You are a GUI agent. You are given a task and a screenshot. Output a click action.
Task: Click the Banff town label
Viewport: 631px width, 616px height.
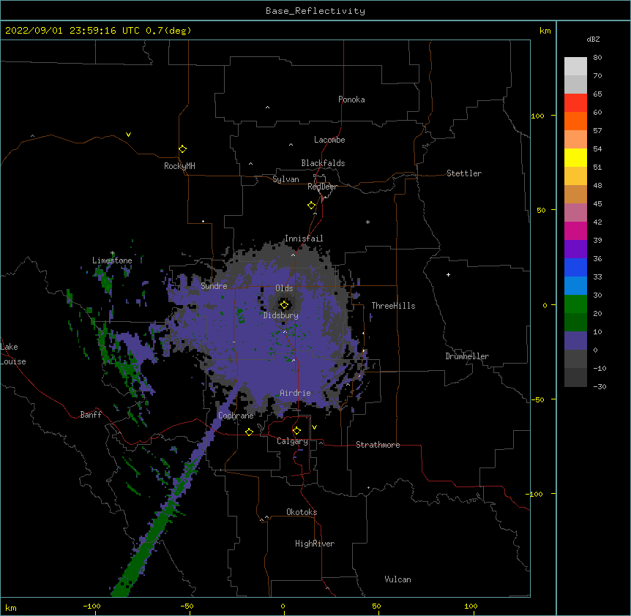91,415
